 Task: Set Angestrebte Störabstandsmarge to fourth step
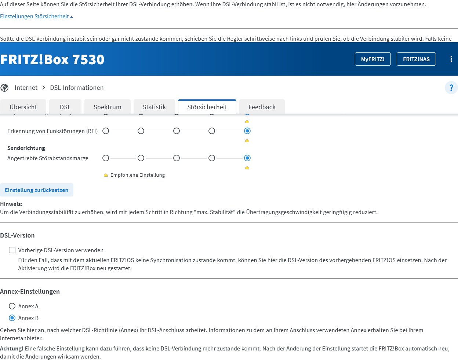tap(212, 158)
